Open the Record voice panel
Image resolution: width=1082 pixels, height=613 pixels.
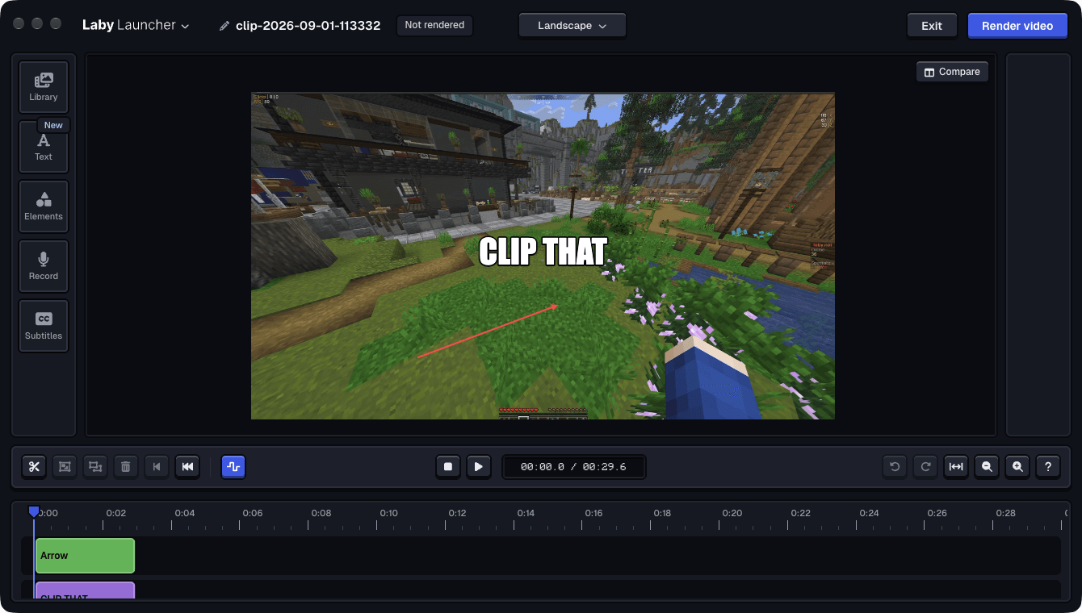click(x=44, y=266)
